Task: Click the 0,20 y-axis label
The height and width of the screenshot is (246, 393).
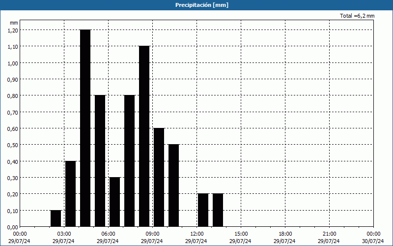Action: pos(13,194)
